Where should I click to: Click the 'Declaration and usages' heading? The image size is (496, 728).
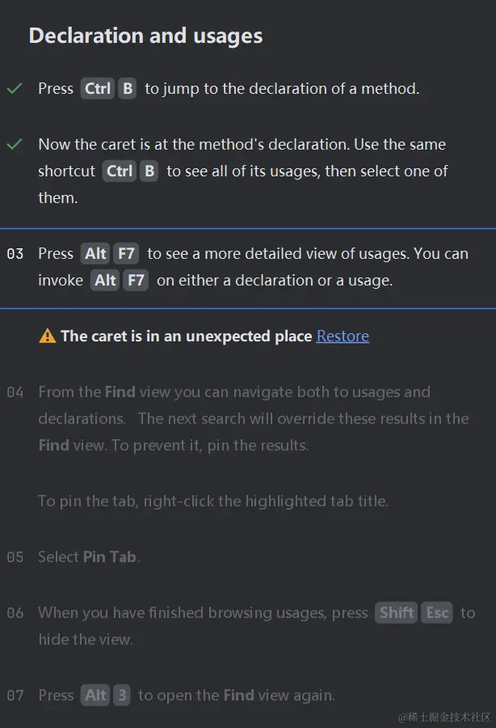(145, 36)
